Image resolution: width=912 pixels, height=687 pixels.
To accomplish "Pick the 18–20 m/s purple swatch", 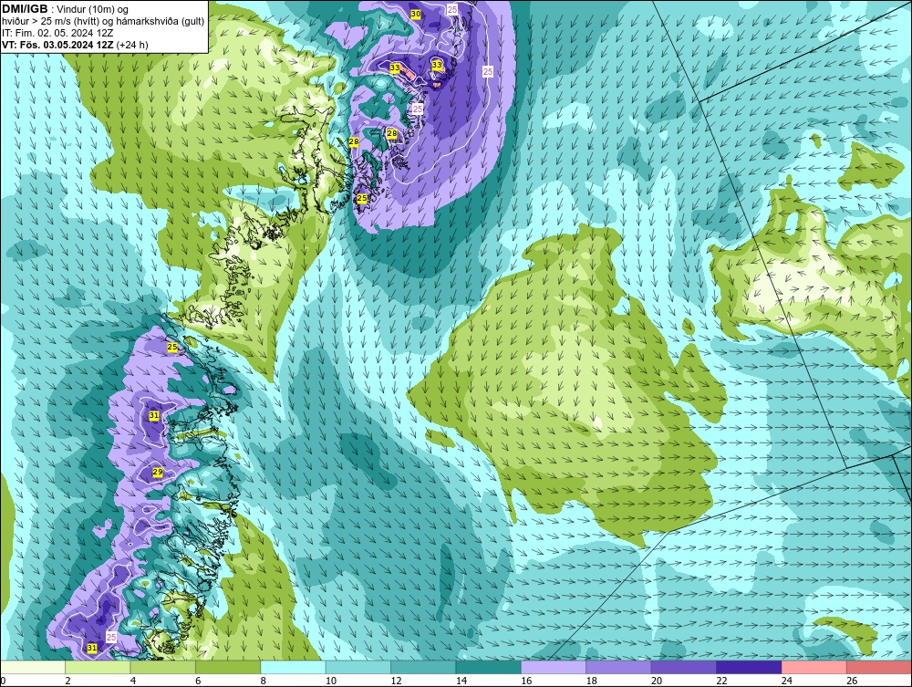I will coord(619,667).
